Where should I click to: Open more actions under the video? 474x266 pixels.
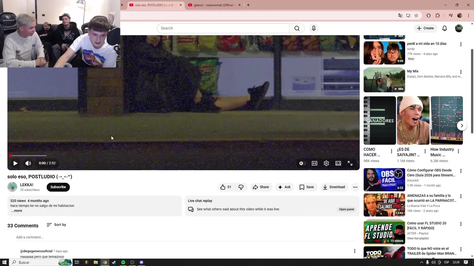(x=355, y=187)
